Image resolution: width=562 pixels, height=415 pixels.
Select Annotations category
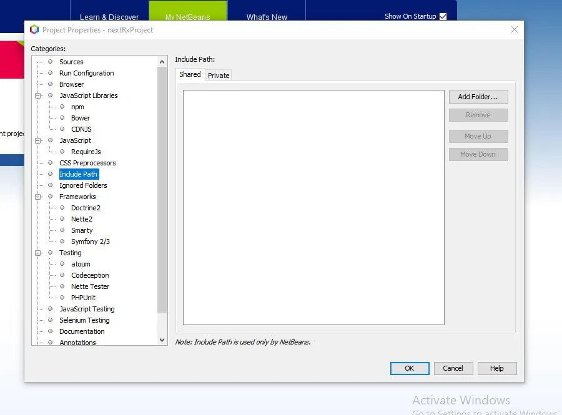[77, 343]
